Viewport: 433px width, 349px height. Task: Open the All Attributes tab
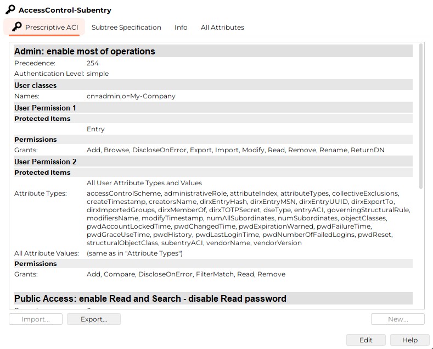(222, 27)
